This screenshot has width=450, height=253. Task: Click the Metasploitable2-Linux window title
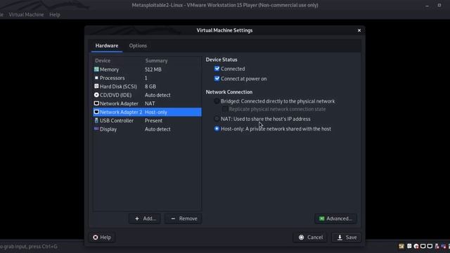coord(225,5)
